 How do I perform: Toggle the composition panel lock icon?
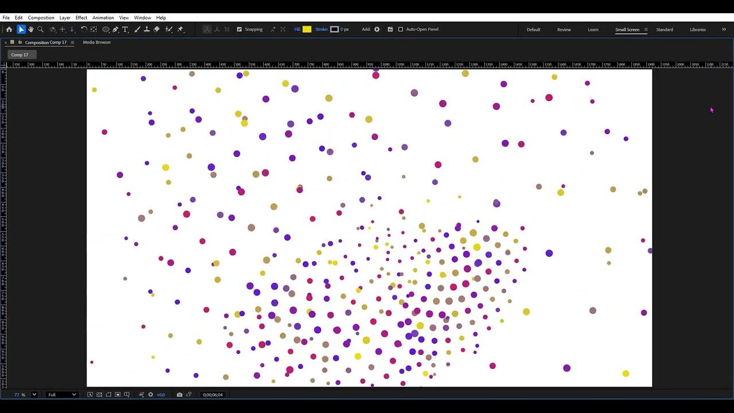click(20, 42)
